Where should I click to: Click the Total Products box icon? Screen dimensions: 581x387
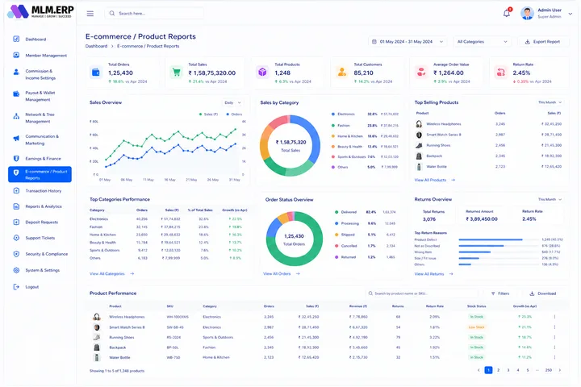pyautogui.click(x=263, y=73)
